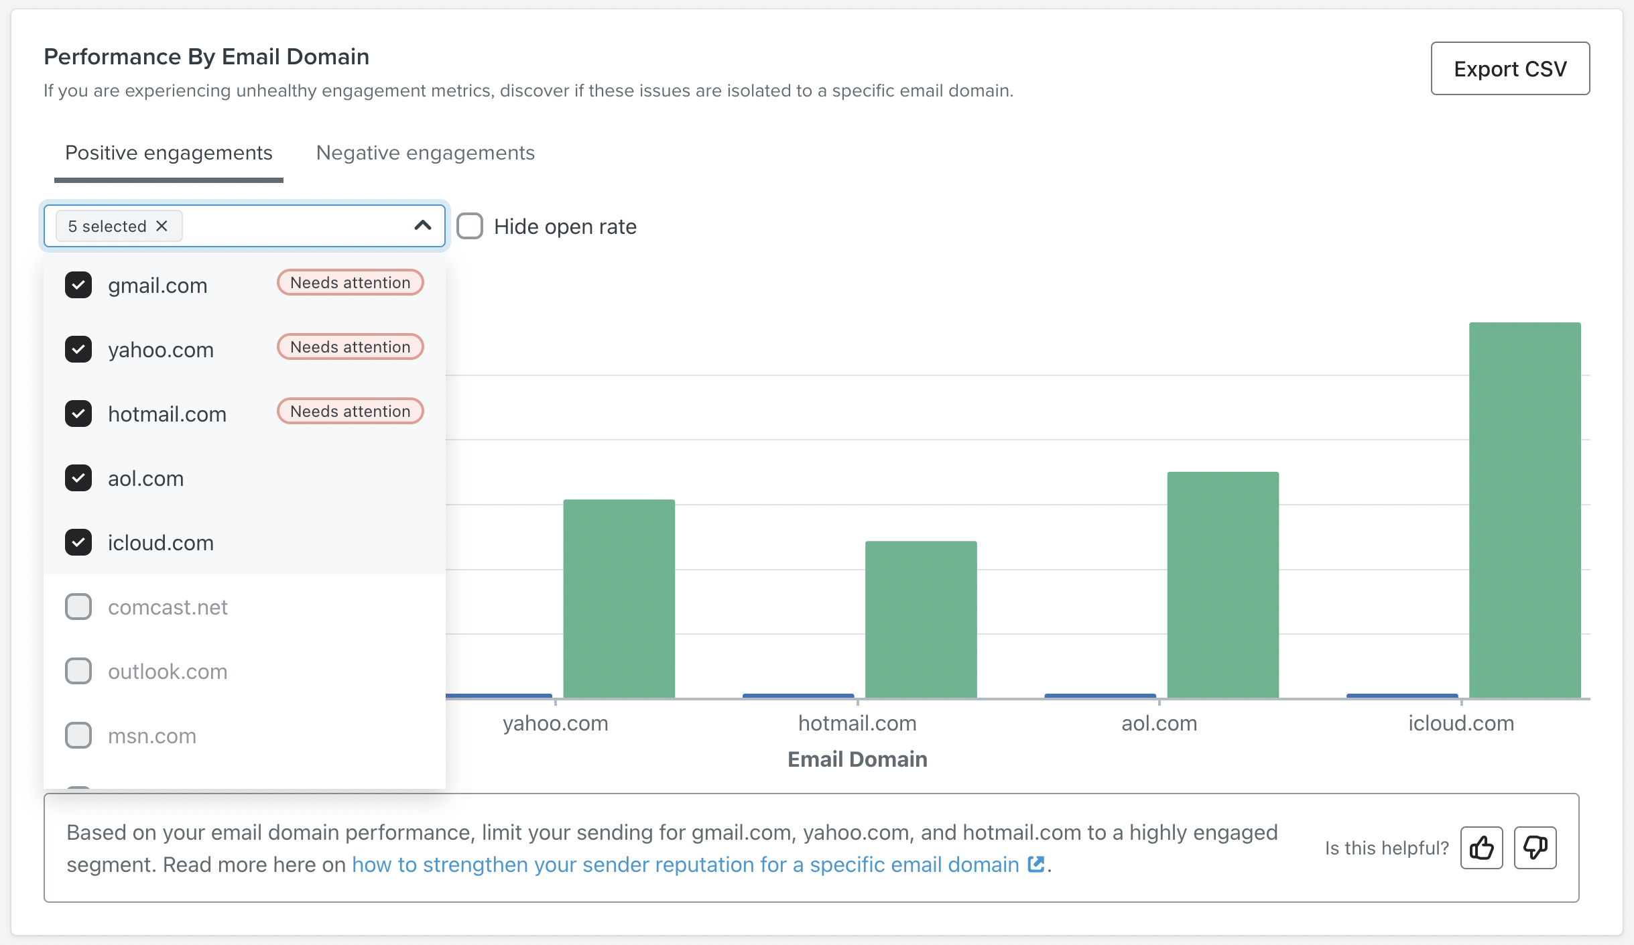Screen dimensions: 1634x945
Task: Click the yahoo.com Needs attention badge
Action: pyautogui.click(x=350, y=346)
